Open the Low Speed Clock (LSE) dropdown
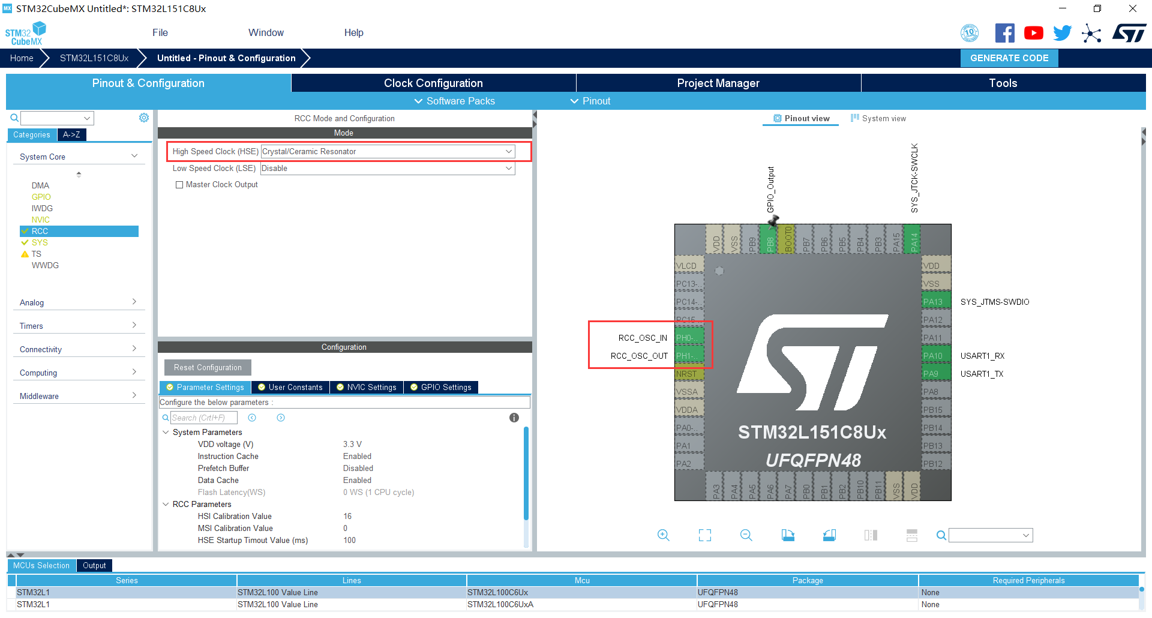This screenshot has width=1152, height=618. [x=388, y=169]
